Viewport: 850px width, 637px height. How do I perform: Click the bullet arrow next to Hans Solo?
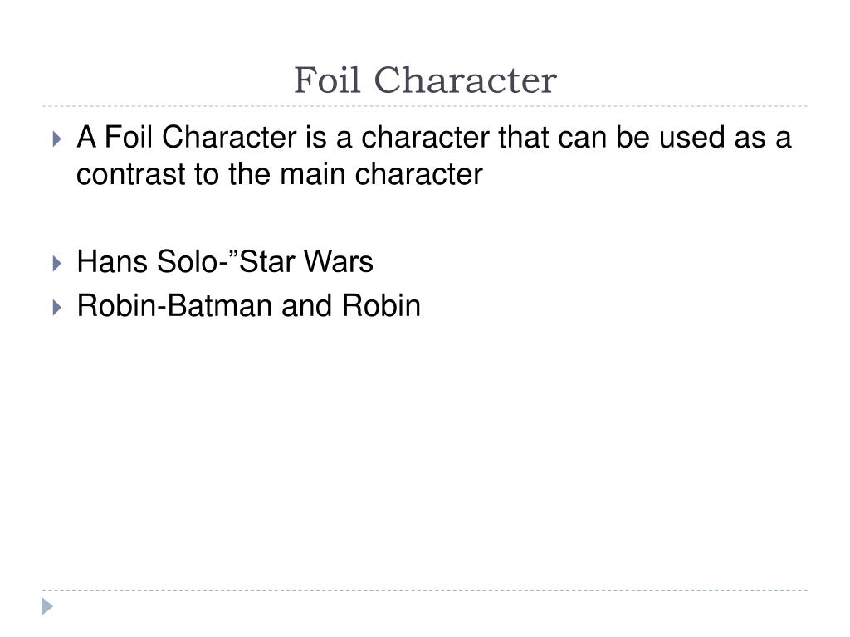[x=57, y=264]
